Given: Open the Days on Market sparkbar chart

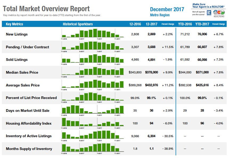Looking at the screenshot, I should pos(93,110).
